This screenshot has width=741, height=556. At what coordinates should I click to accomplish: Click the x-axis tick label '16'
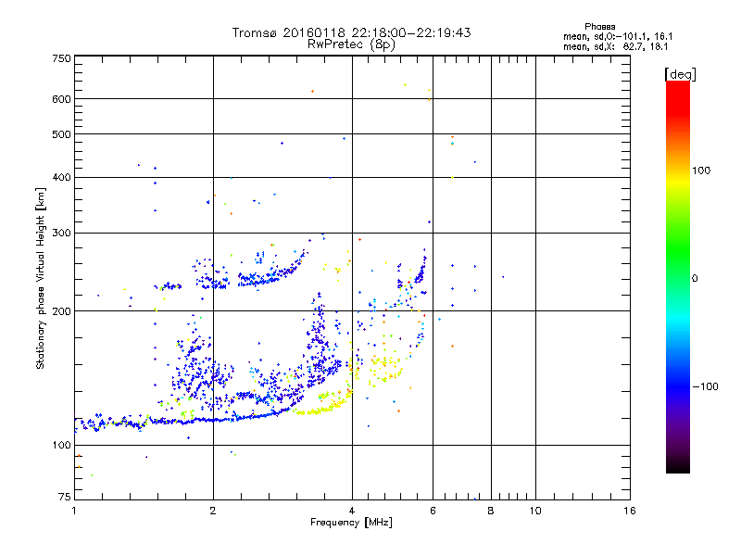[x=630, y=511]
